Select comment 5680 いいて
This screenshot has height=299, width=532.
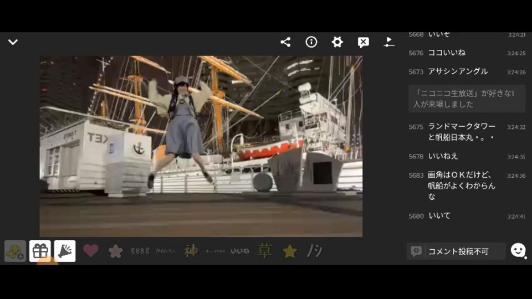(x=467, y=216)
